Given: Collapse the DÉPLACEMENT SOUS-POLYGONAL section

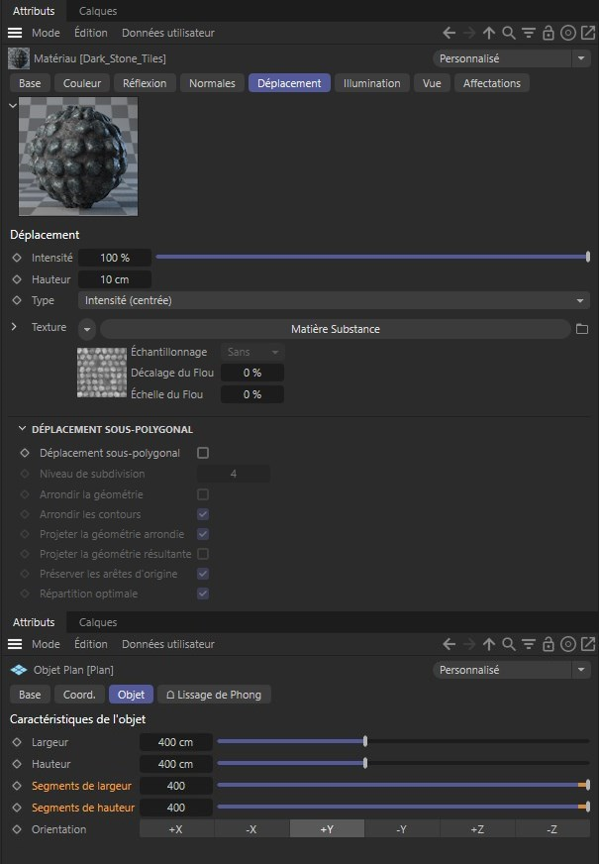Looking at the screenshot, I should pos(23,430).
